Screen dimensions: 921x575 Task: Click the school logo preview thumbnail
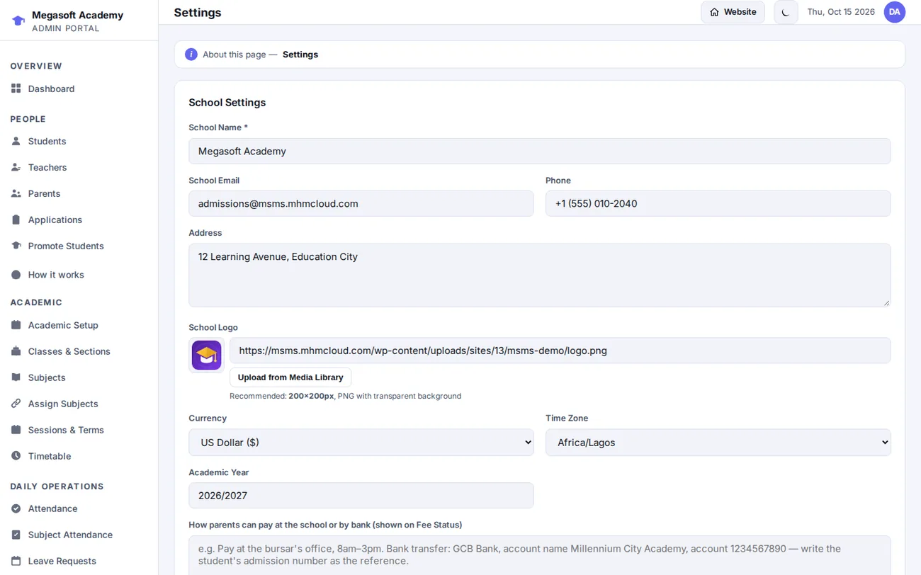click(207, 355)
